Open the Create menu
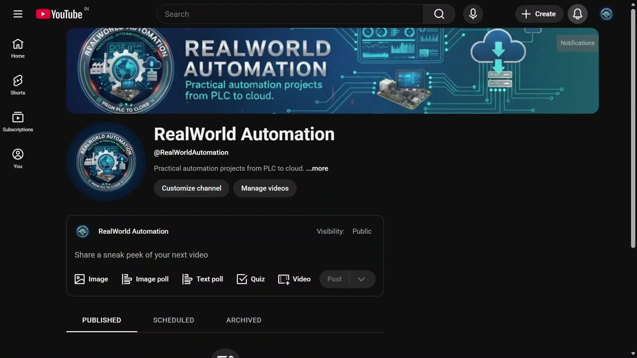Image resolution: width=637 pixels, height=358 pixels. (539, 14)
